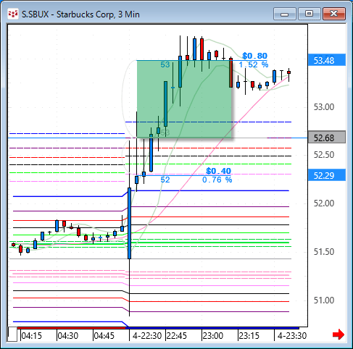Click the 52.50 price scale value
The image size is (353, 349).
point(324,155)
